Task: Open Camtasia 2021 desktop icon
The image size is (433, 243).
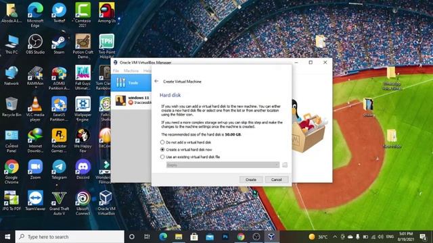Action: [x=83, y=16]
